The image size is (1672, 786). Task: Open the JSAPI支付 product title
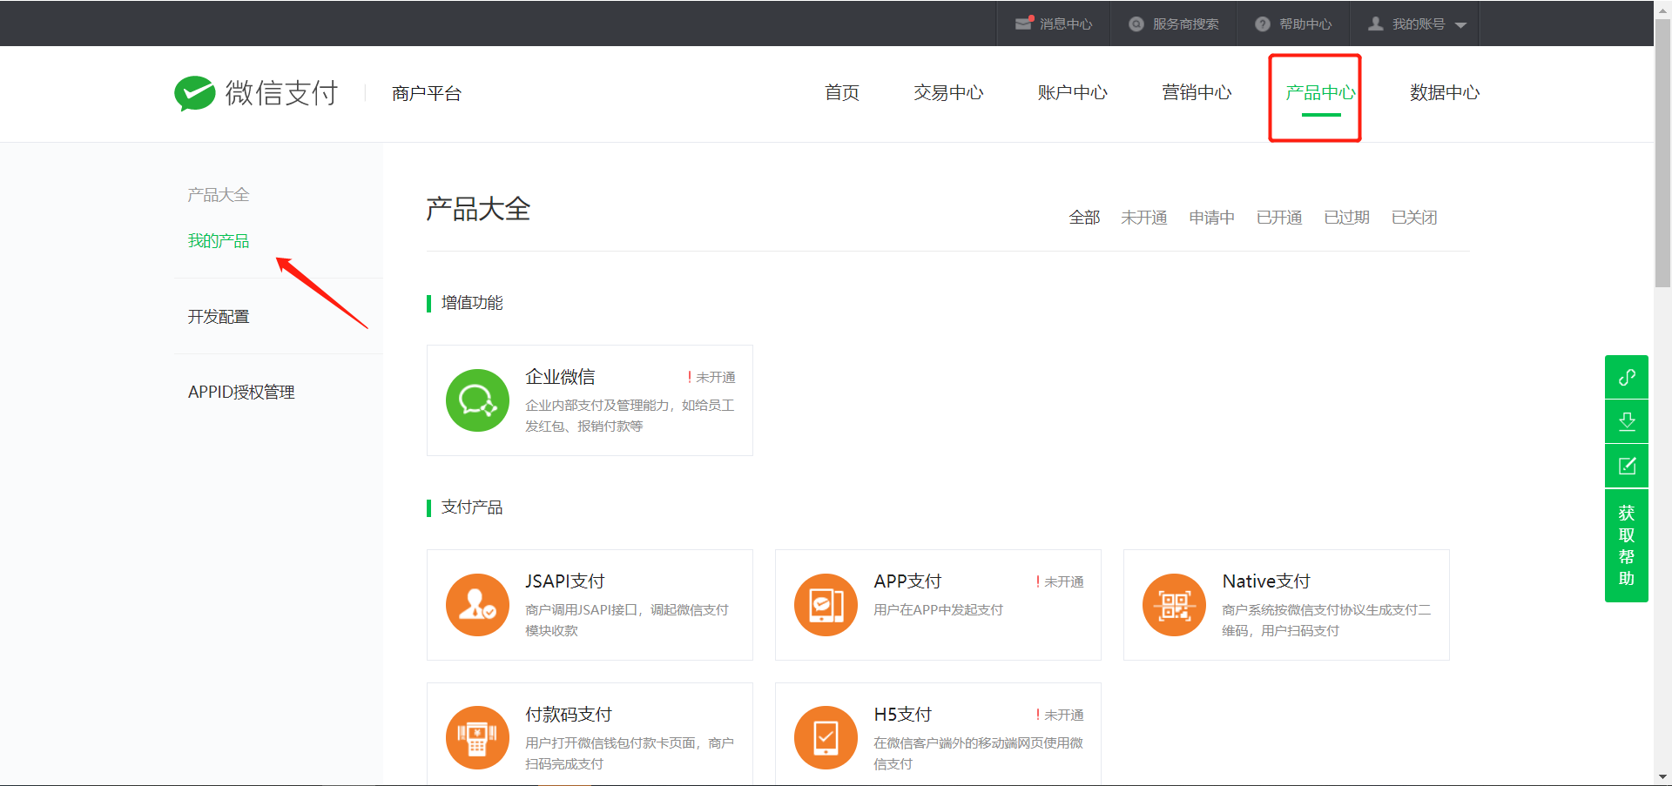coord(565,581)
